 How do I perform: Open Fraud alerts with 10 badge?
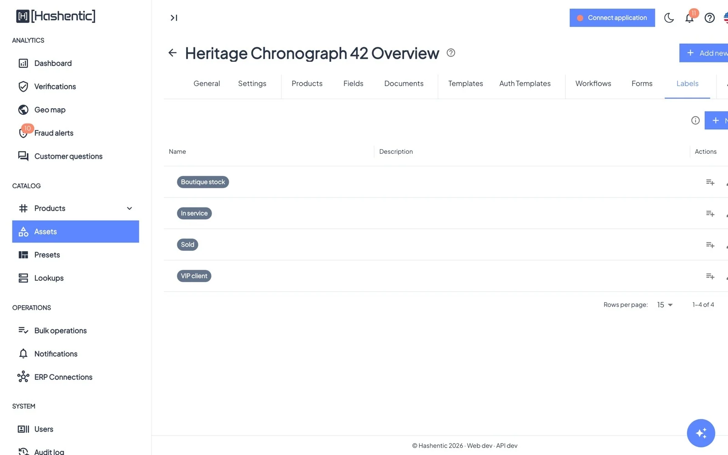tap(76, 133)
